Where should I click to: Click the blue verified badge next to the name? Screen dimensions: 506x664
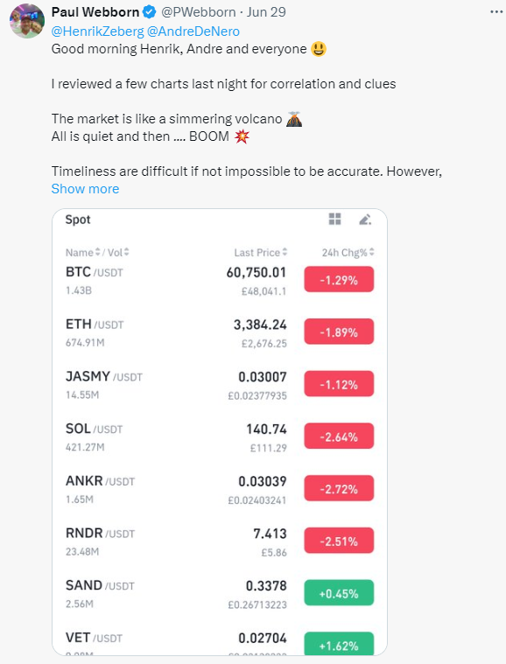(x=149, y=12)
